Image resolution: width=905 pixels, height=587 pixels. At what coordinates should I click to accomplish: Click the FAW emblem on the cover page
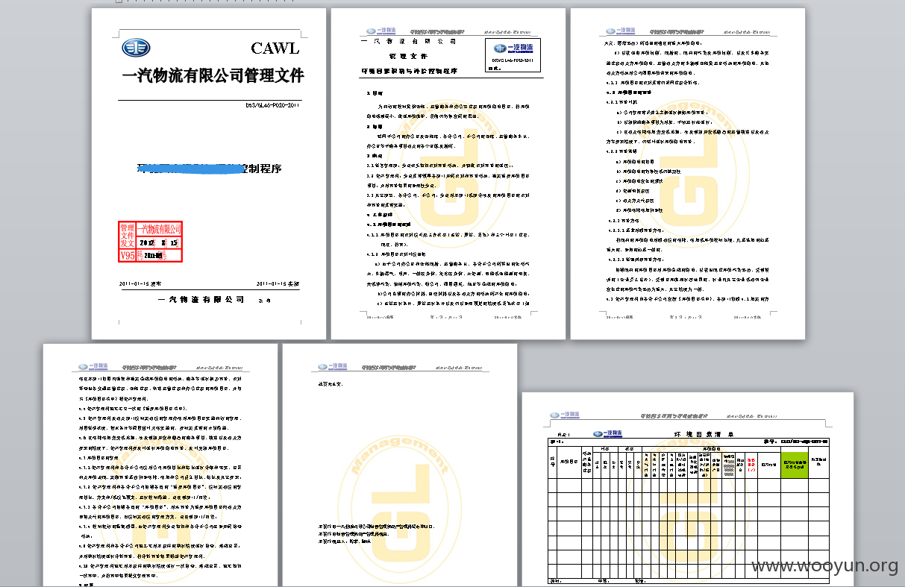(x=136, y=48)
